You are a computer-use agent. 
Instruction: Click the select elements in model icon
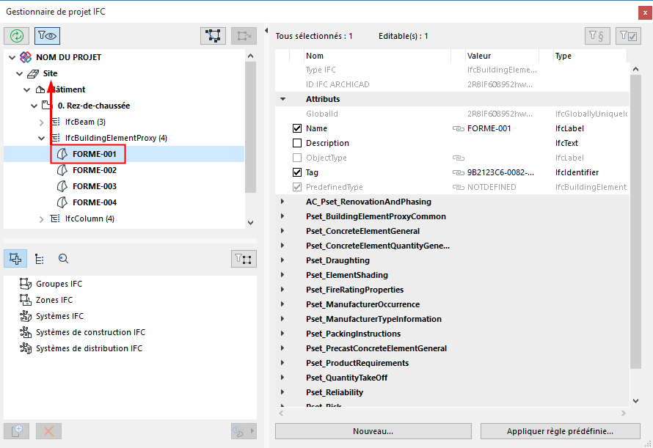point(214,35)
